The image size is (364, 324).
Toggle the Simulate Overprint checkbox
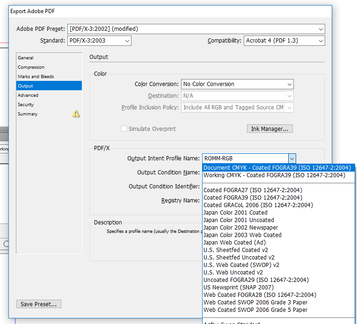[x=124, y=129]
